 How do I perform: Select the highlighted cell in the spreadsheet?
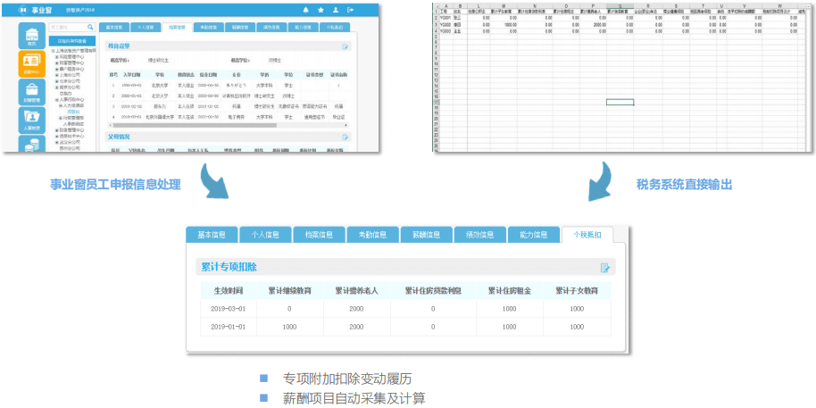(620, 102)
